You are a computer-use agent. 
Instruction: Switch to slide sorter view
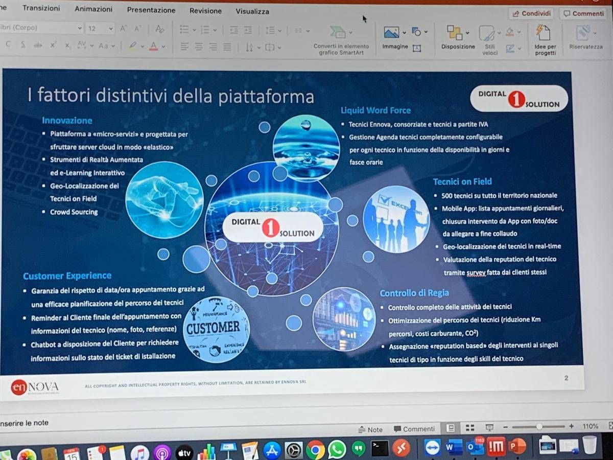coord(470,427)
